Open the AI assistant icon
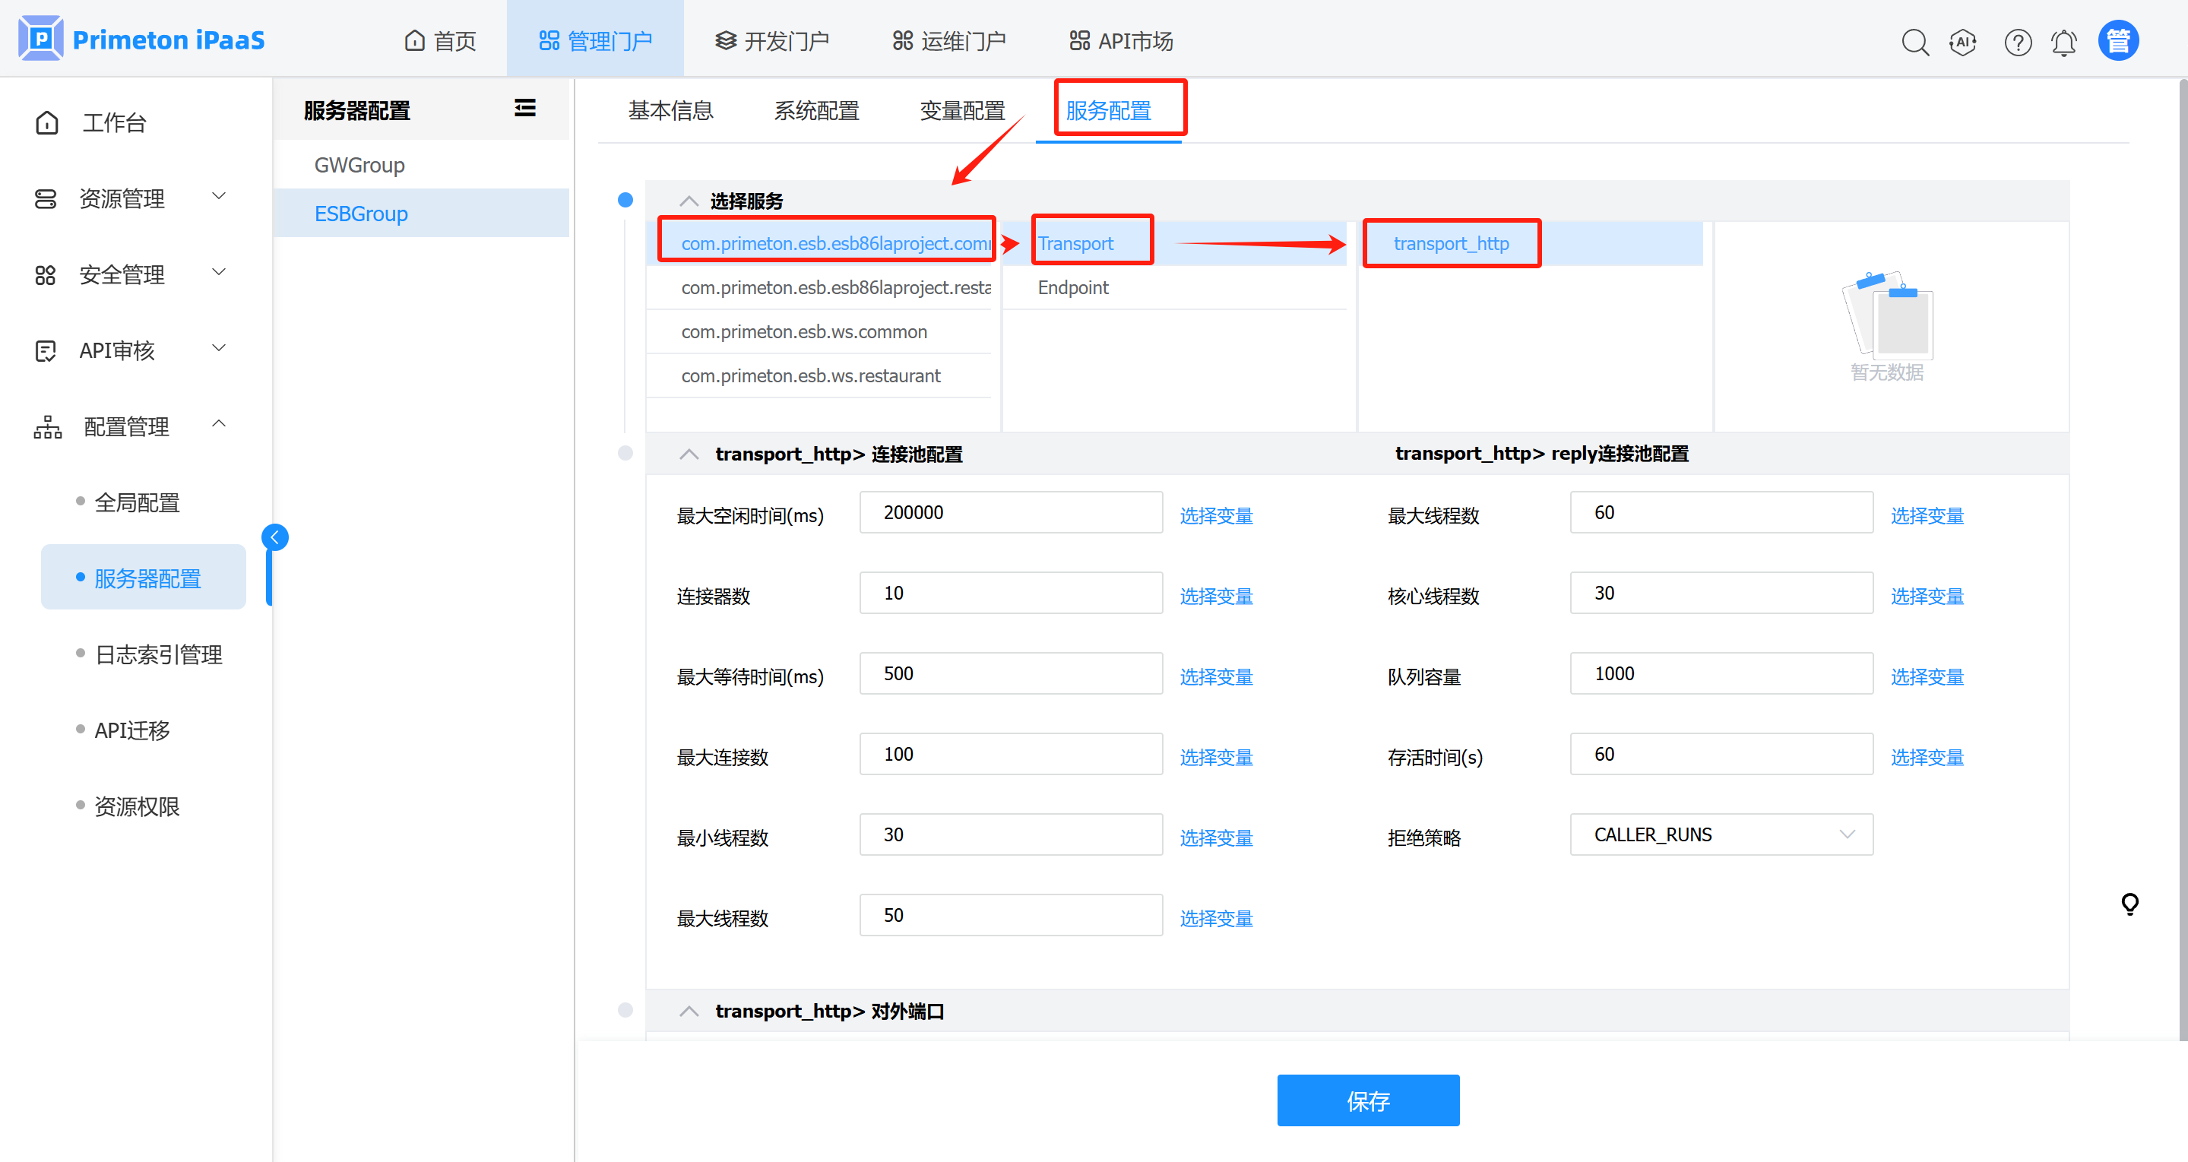This screenshot has height=1162, width=2188. pos(1963,42)
